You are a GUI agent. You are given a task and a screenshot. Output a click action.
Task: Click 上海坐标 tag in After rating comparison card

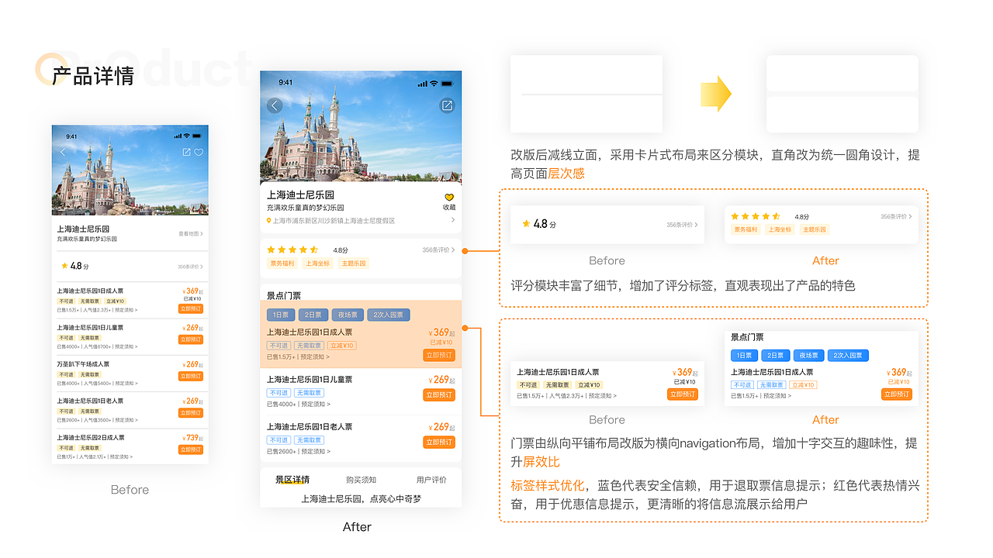(x=780, y=229)
